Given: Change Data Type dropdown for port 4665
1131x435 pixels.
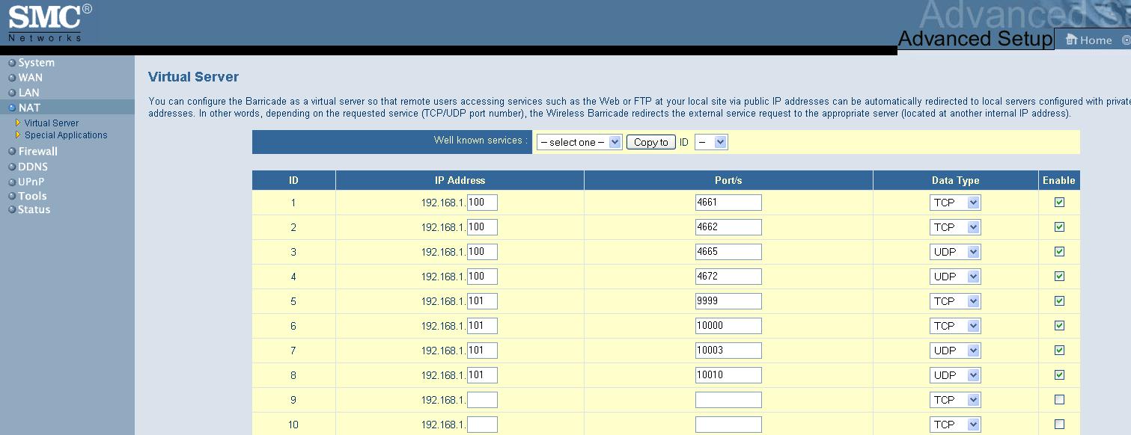Looking at the screenshot, I should (955, 252).
